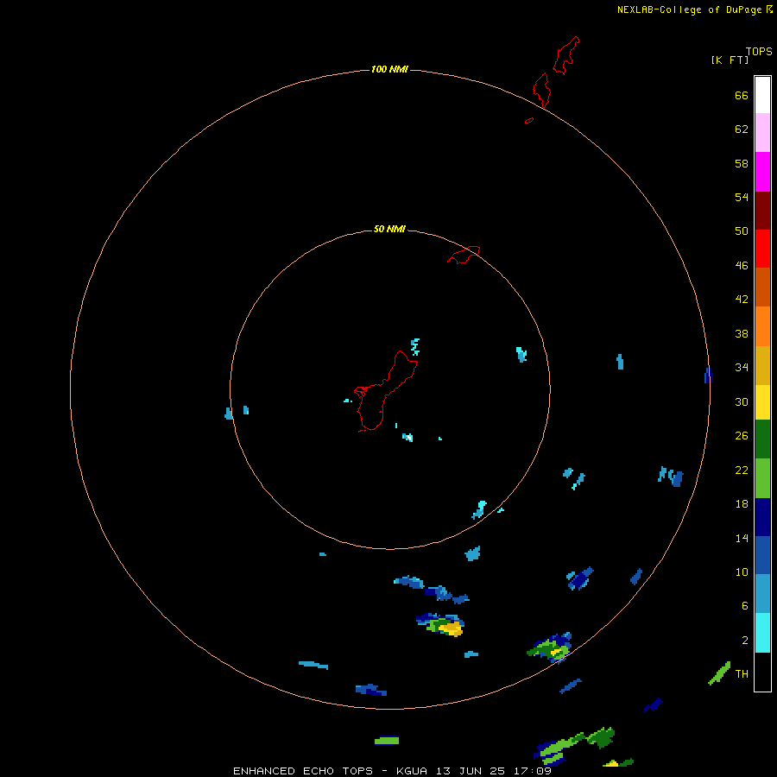Click the [K FT] units label
Screen dimensions: 777x777
tap(730, 60)
